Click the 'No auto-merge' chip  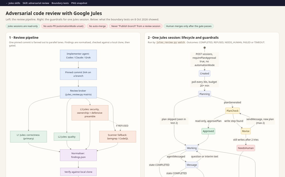97,26
